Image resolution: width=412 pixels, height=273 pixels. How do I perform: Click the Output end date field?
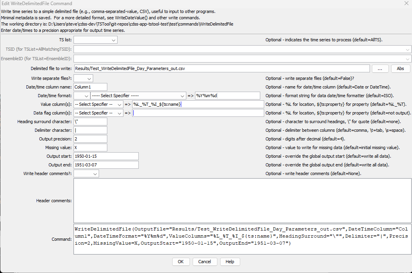tap(106, 165)
